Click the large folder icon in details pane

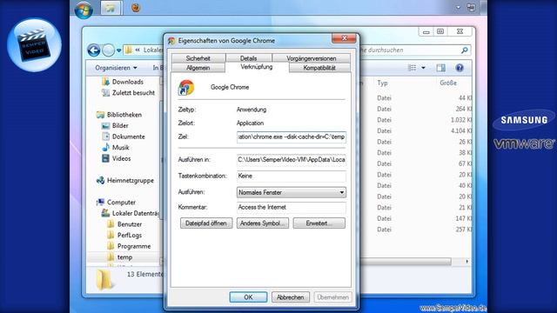pyautogui.click(x=104, y=280)
